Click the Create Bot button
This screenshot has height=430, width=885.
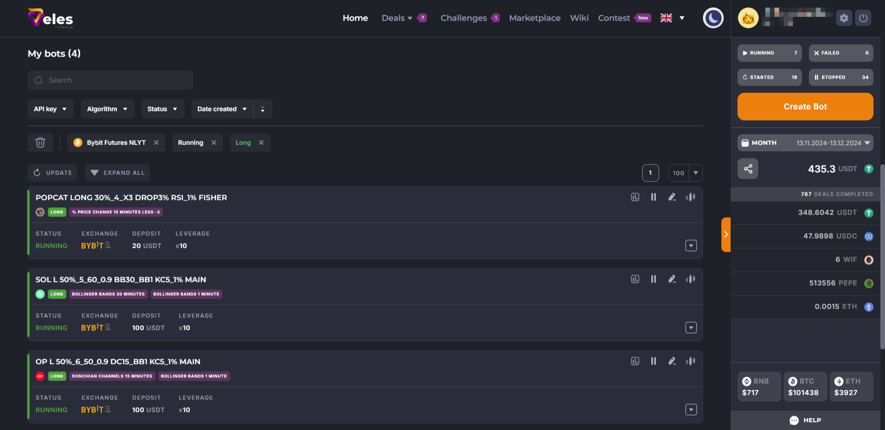tap(805, 106)
